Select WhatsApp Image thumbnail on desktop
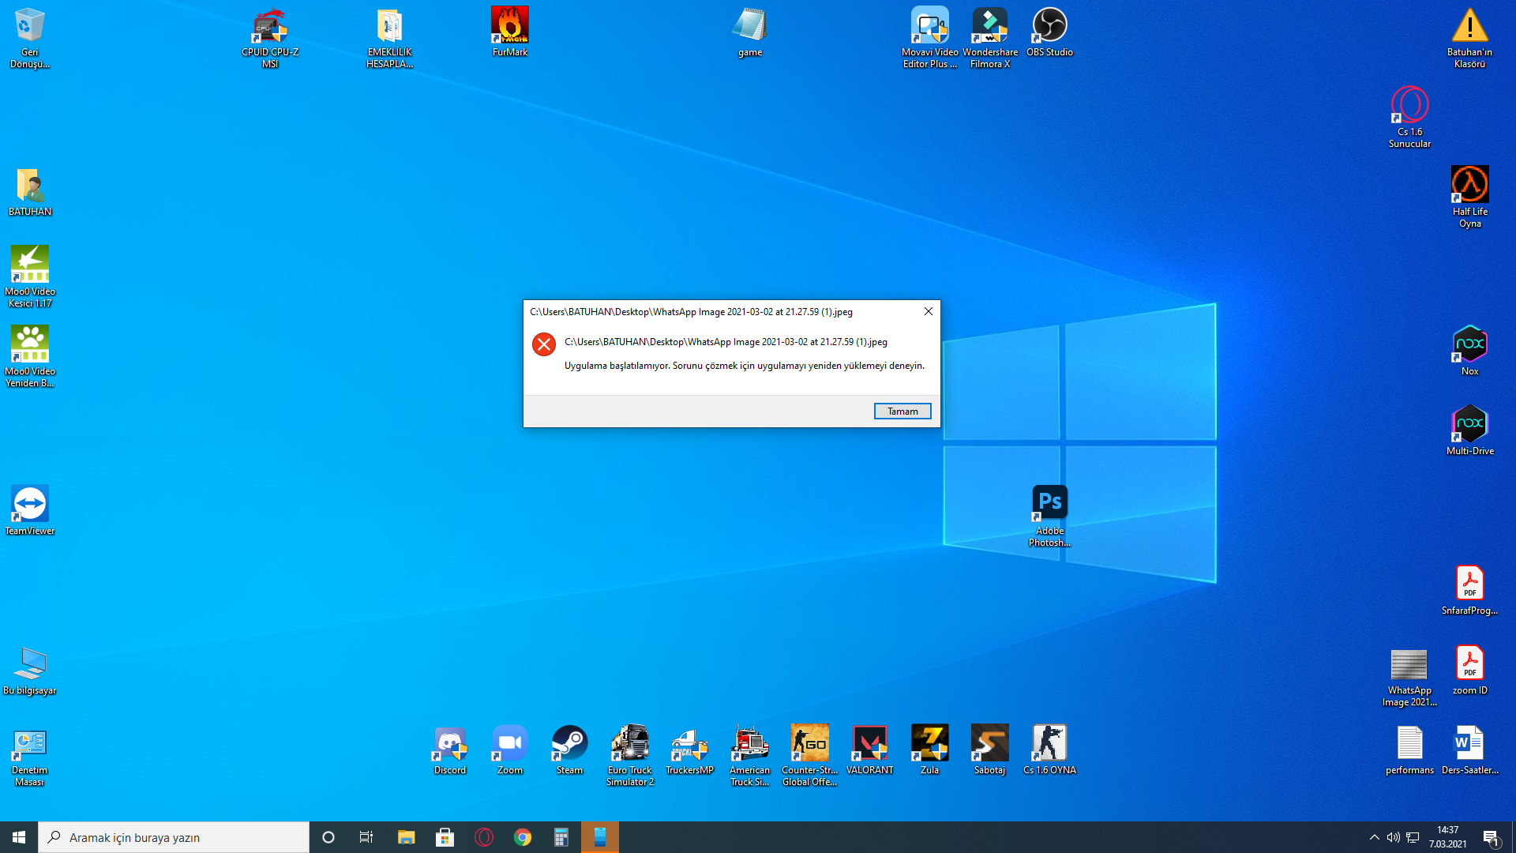The width and height of the screenshot is (1516, 853). 1409,666
